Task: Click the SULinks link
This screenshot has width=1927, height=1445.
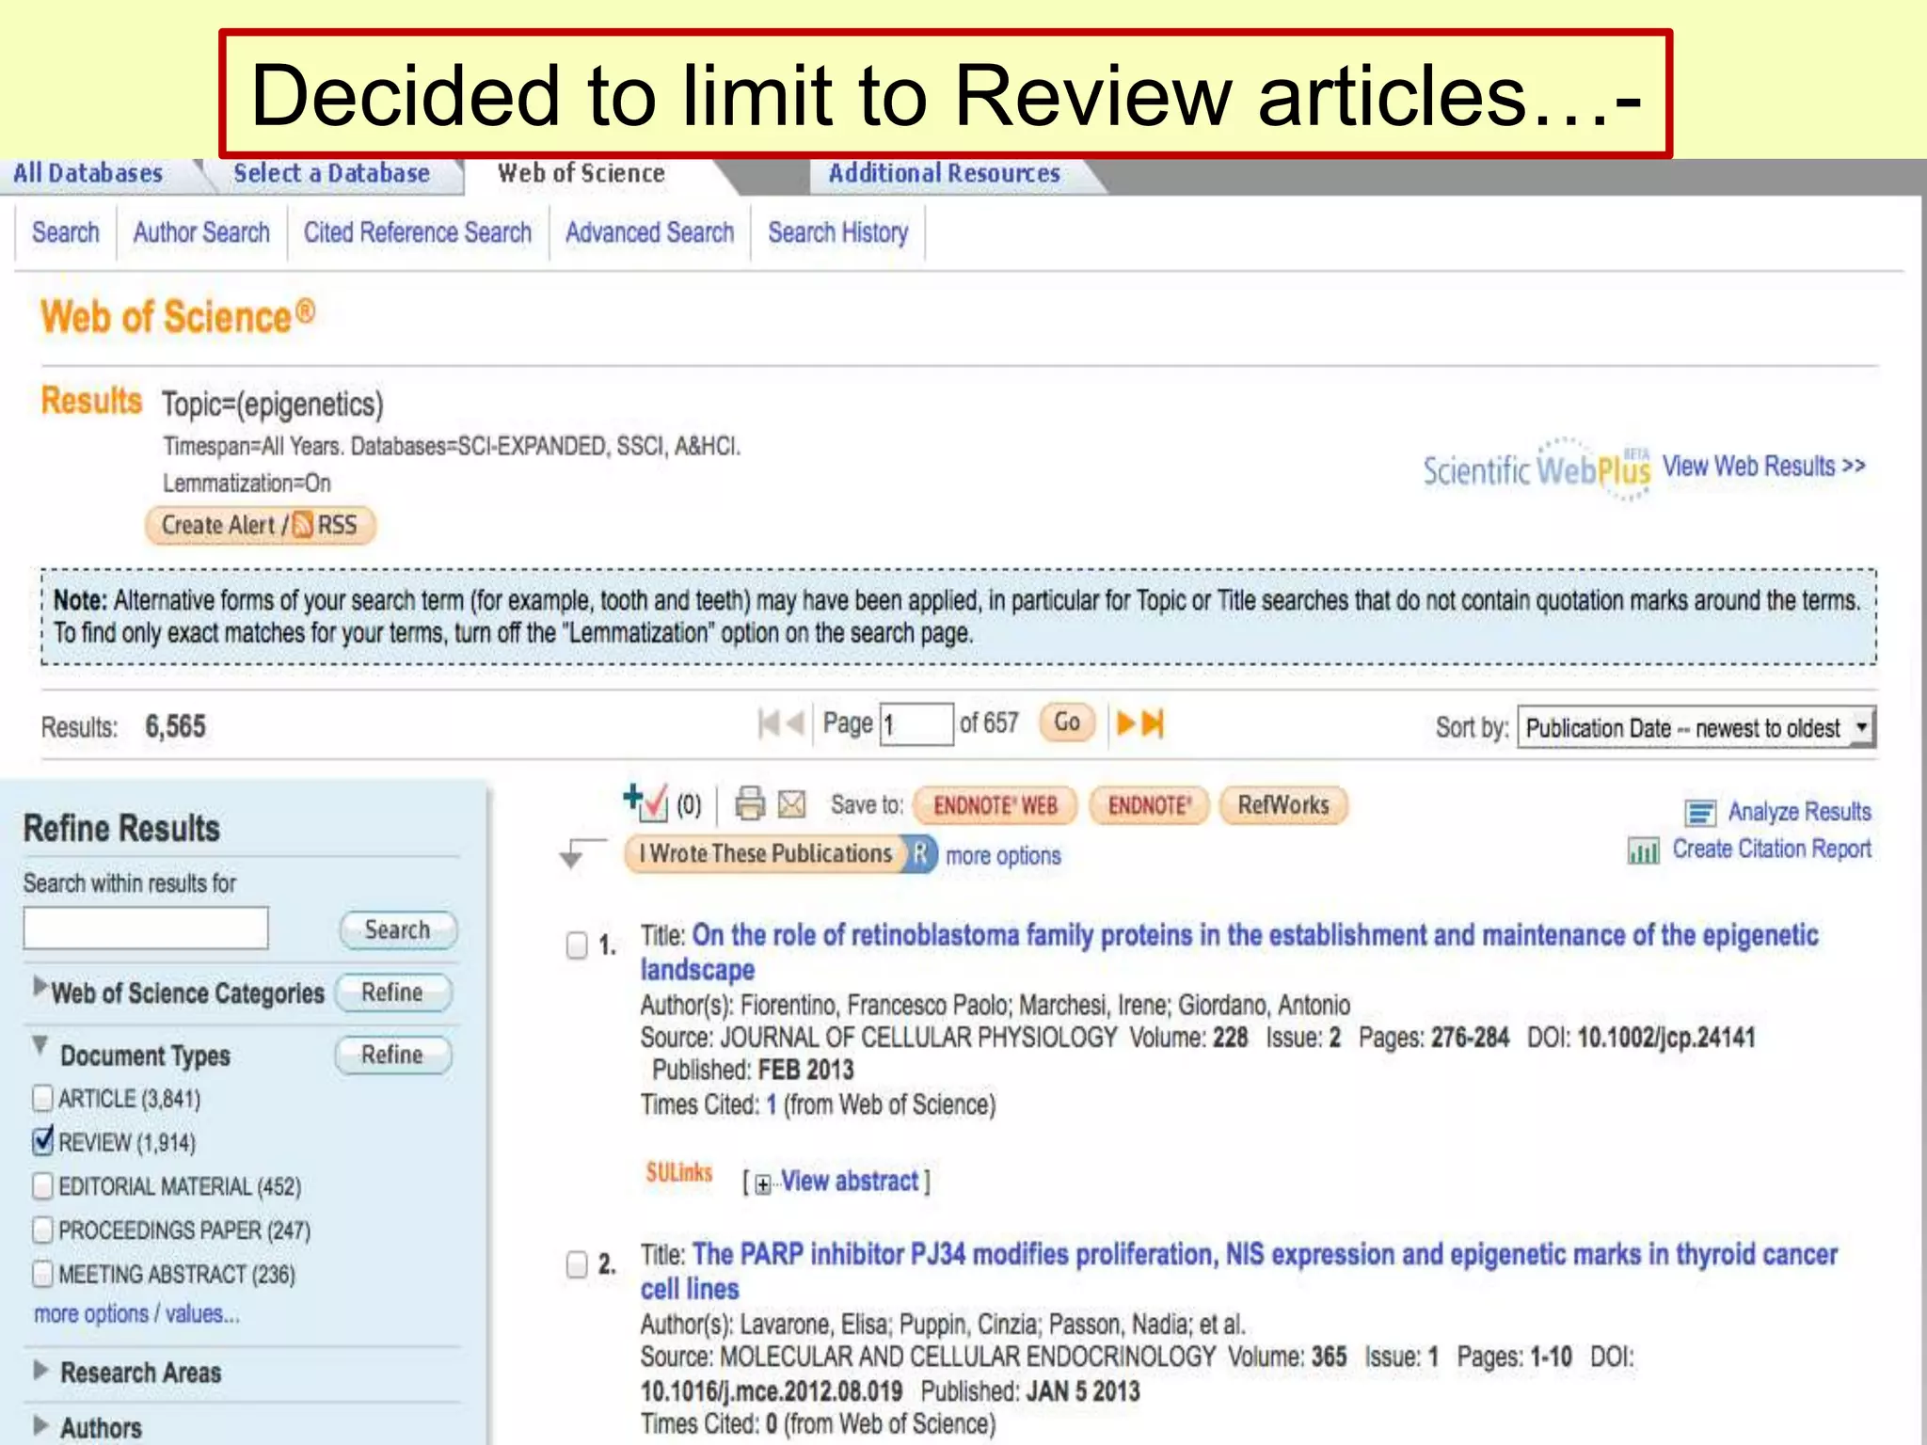Action: pos(678,1173)
